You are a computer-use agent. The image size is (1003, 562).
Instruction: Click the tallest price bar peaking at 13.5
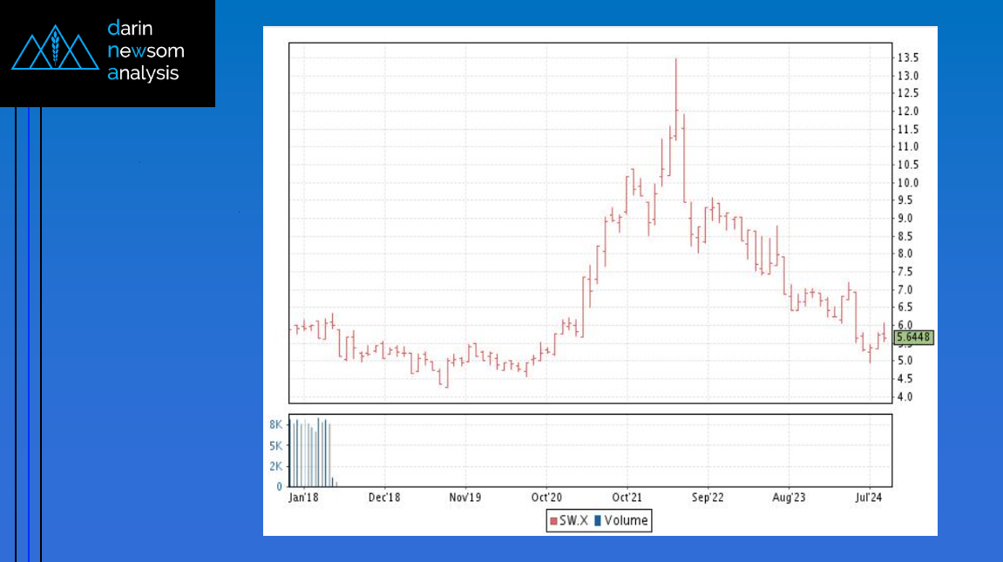pos(676,87)
